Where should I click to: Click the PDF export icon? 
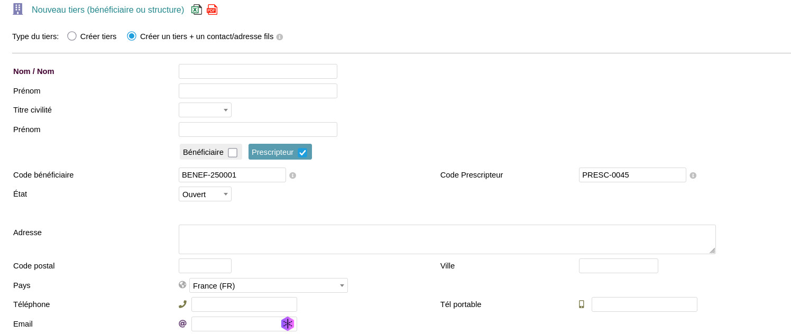click(x=212, y=10)
